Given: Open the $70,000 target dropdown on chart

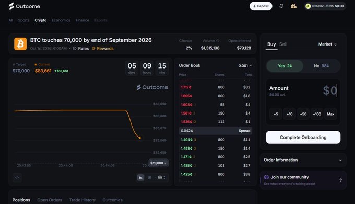Looking at the screenshot, I should coord(158,163).
